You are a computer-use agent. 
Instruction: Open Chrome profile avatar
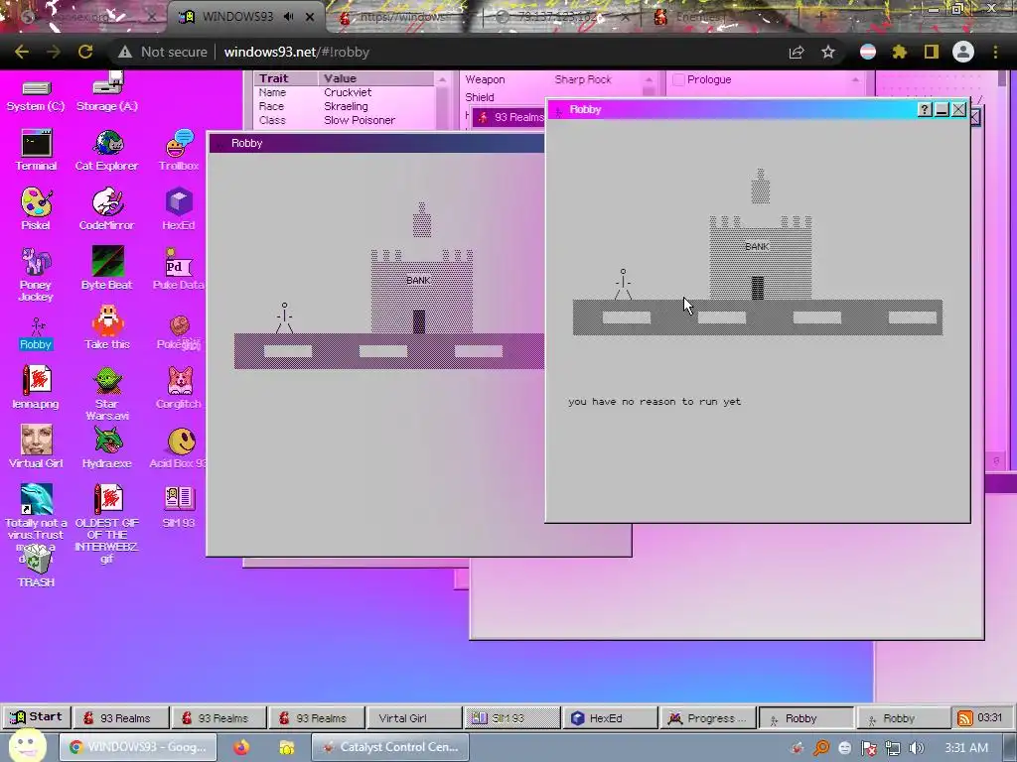(x=963, y=52)
